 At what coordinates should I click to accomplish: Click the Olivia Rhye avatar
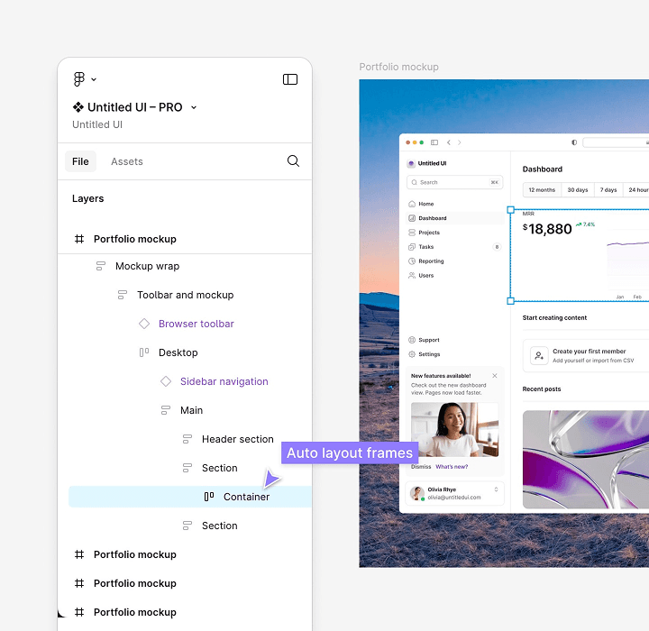417,493
